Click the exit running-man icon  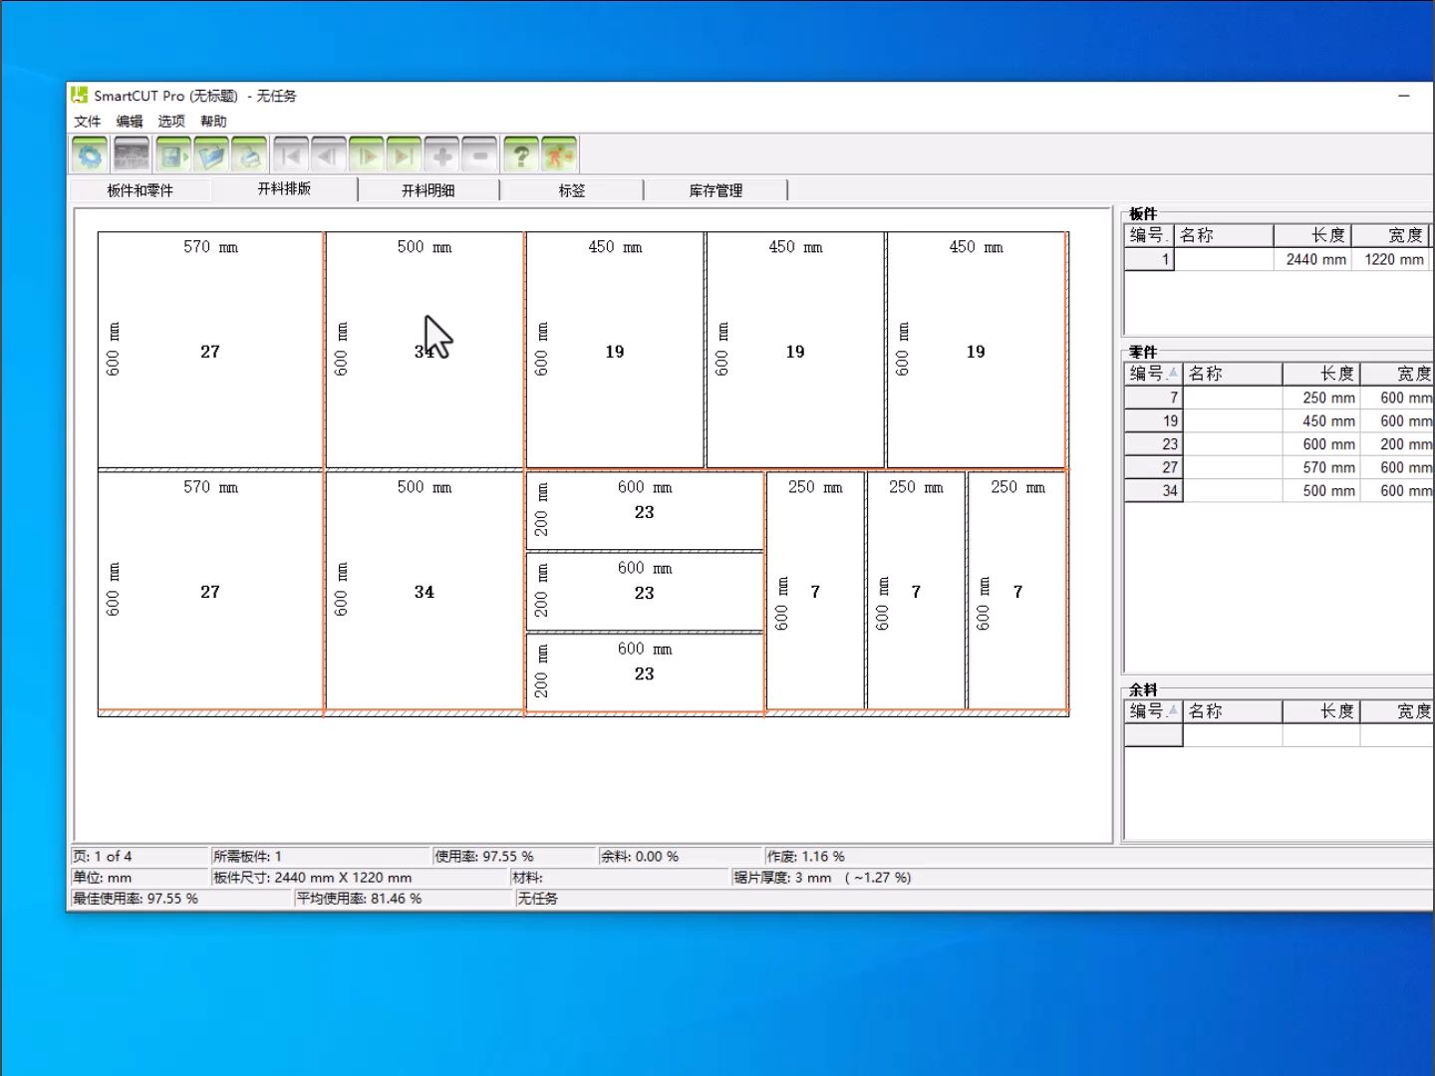click(x=559, y=155)
